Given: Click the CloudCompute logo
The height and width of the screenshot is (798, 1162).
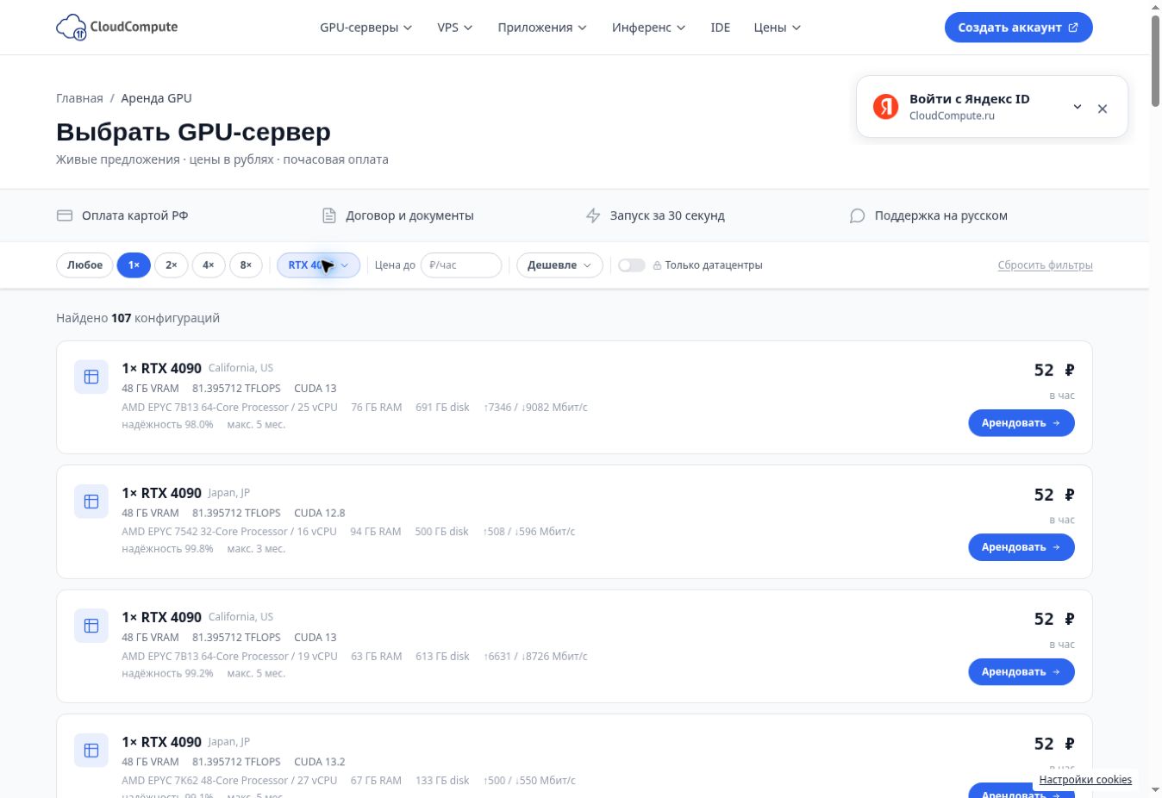Looking at the screenshot, I should click(x=116, y=27).
